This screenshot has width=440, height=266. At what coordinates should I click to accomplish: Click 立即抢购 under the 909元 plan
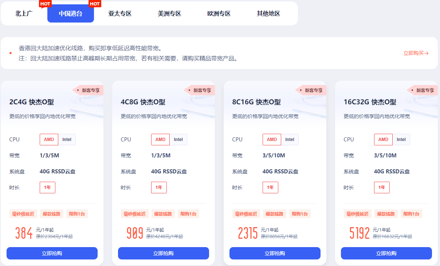tap(164, 253)
